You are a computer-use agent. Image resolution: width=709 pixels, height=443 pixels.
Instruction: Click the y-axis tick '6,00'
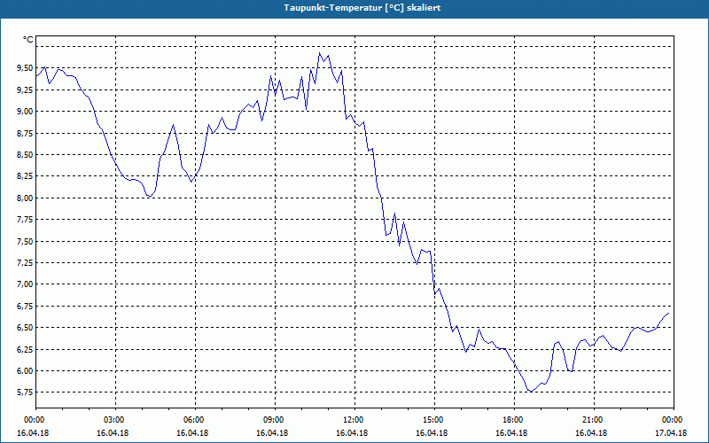(25, 370)
